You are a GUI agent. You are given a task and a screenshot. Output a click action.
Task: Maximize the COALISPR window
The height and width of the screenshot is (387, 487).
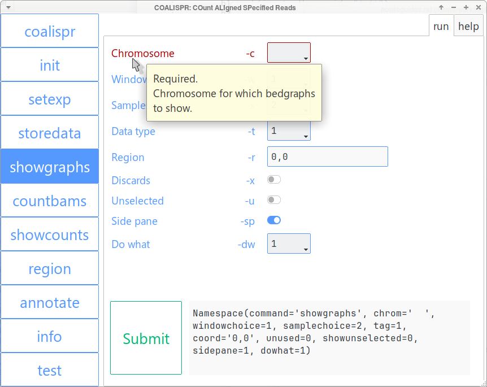(x=466, y=7)
